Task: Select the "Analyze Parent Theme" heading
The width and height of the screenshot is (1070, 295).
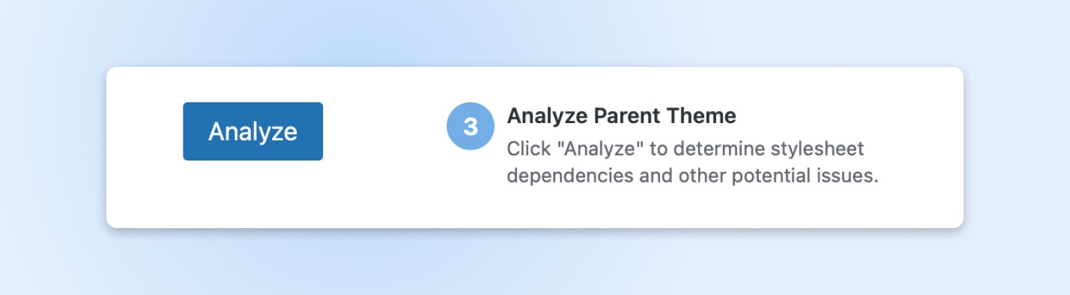Action: pyautogui.click(x=621, y=116)
